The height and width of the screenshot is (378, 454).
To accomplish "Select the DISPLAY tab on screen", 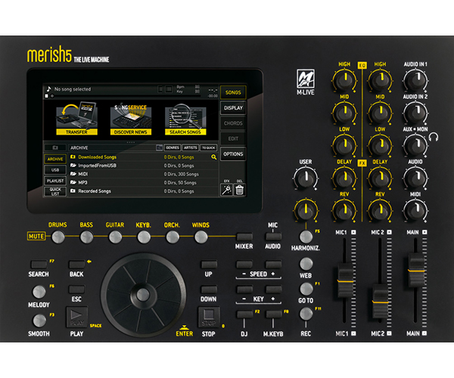I will (233, 108).
